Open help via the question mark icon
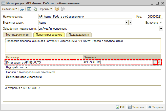Screen dimensions: 166x111 point(57,9)
